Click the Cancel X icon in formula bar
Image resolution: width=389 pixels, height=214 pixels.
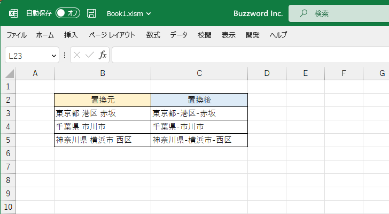[77, 55]
